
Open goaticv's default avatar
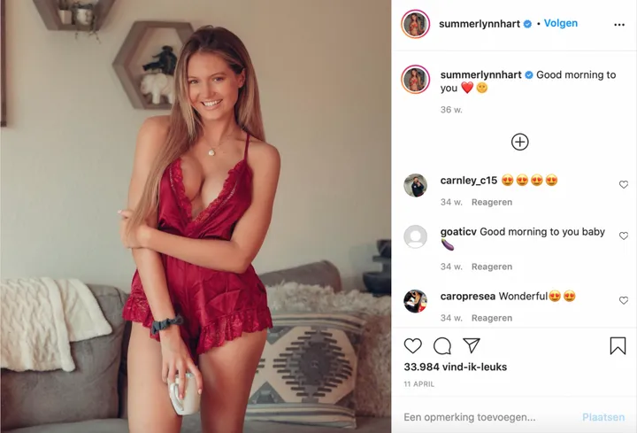point(415,236)
